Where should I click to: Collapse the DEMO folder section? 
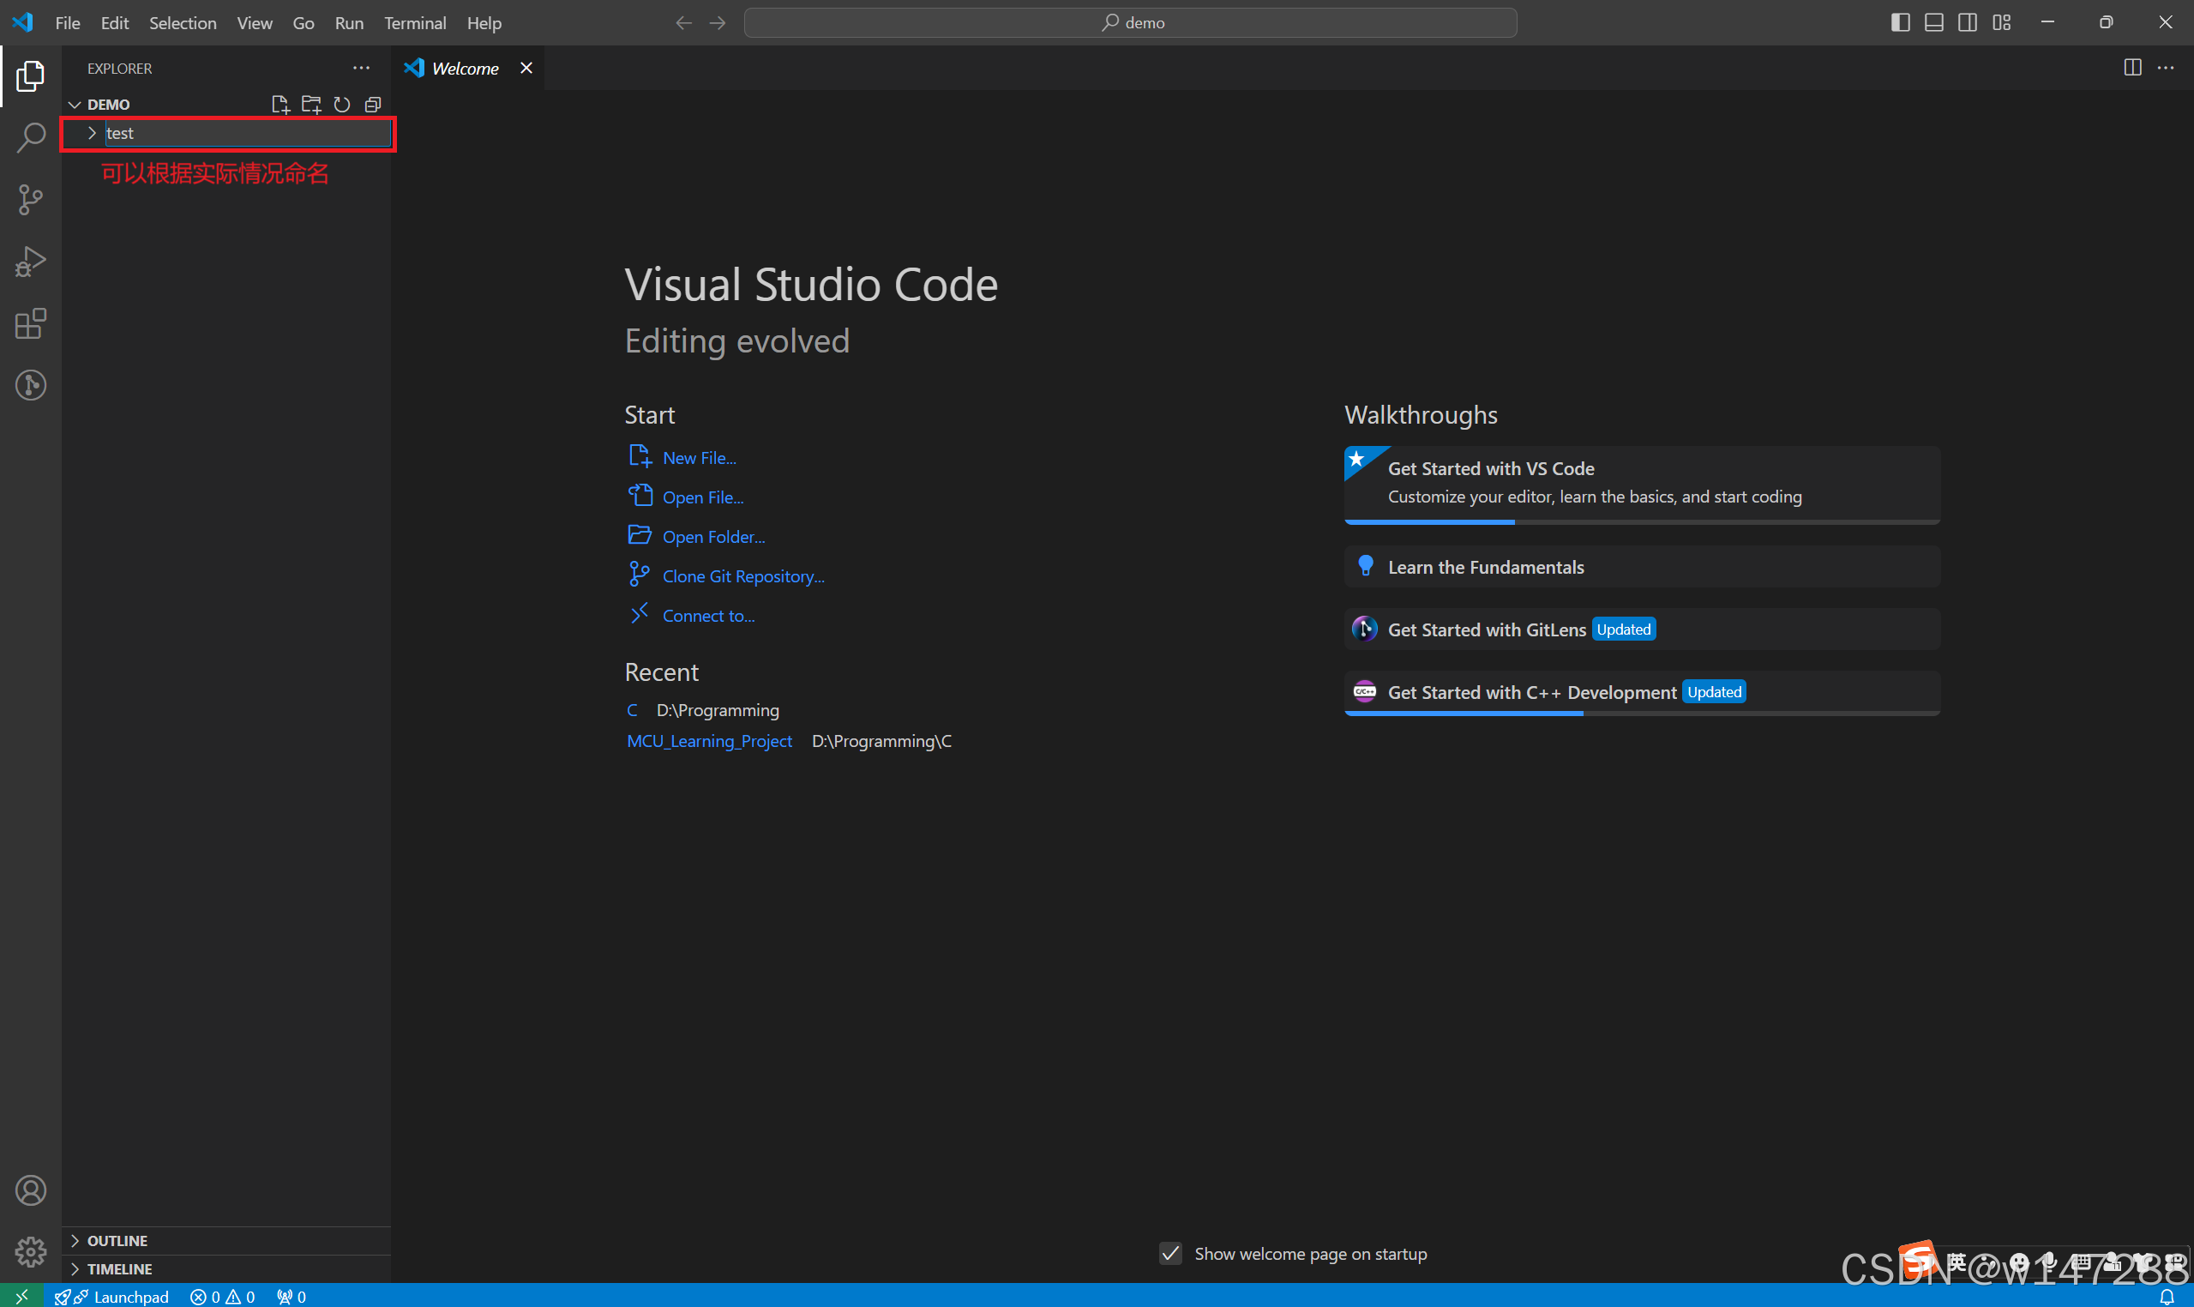pyautogui.click(x=107, y=104)
